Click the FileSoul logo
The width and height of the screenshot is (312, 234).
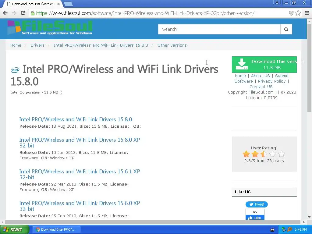click(50, 28)
